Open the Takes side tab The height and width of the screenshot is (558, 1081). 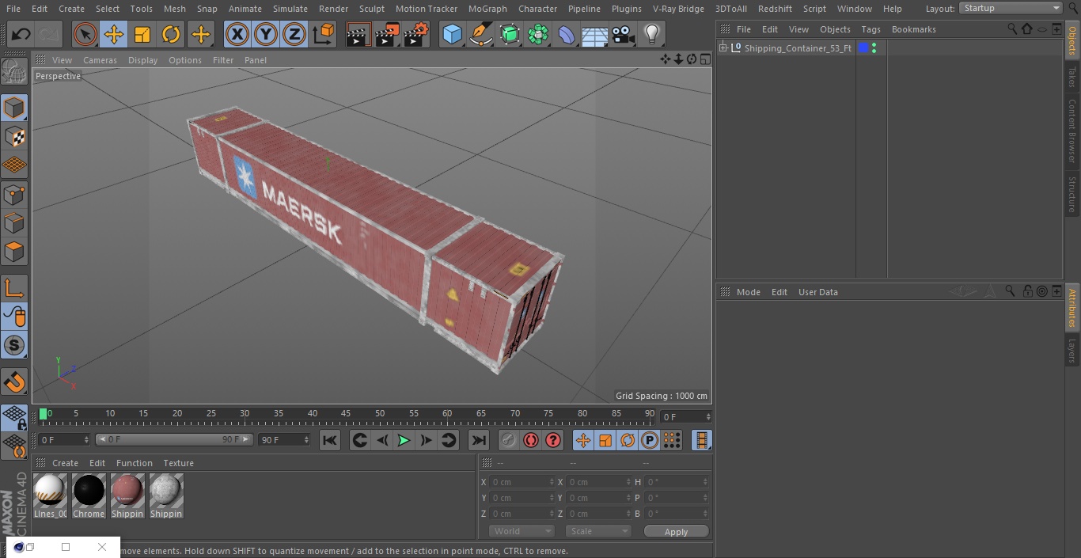pyautogui.click(x=1072, y=77)
